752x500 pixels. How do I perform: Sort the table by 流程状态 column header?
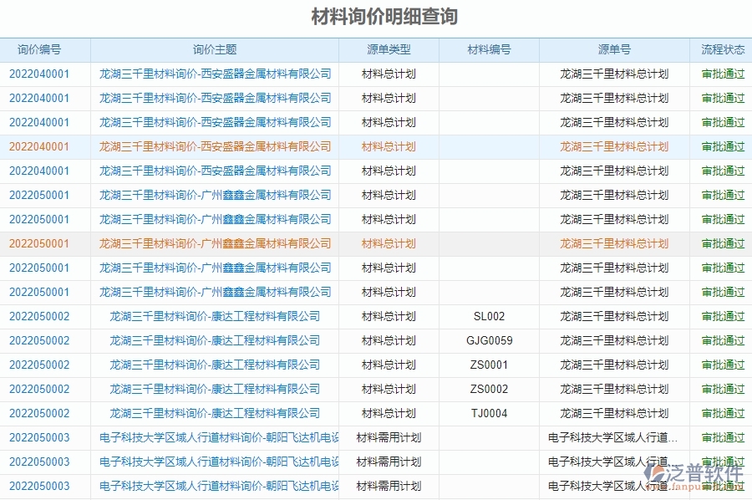pos(719,49)
